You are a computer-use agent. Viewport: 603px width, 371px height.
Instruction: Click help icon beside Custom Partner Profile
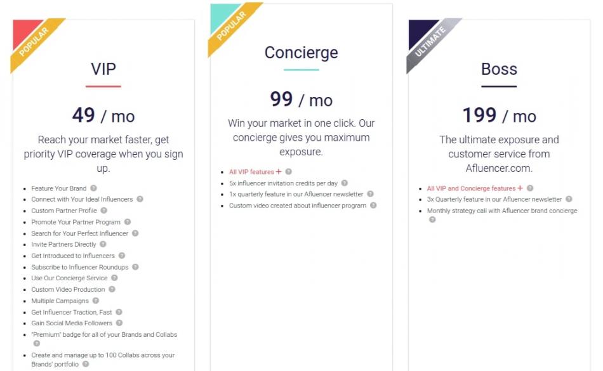[104, 211]
